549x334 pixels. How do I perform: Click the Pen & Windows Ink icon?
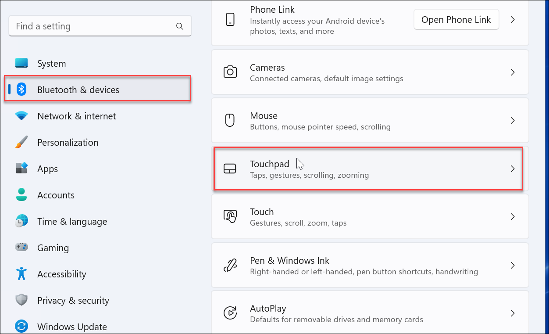coord(230,265)
